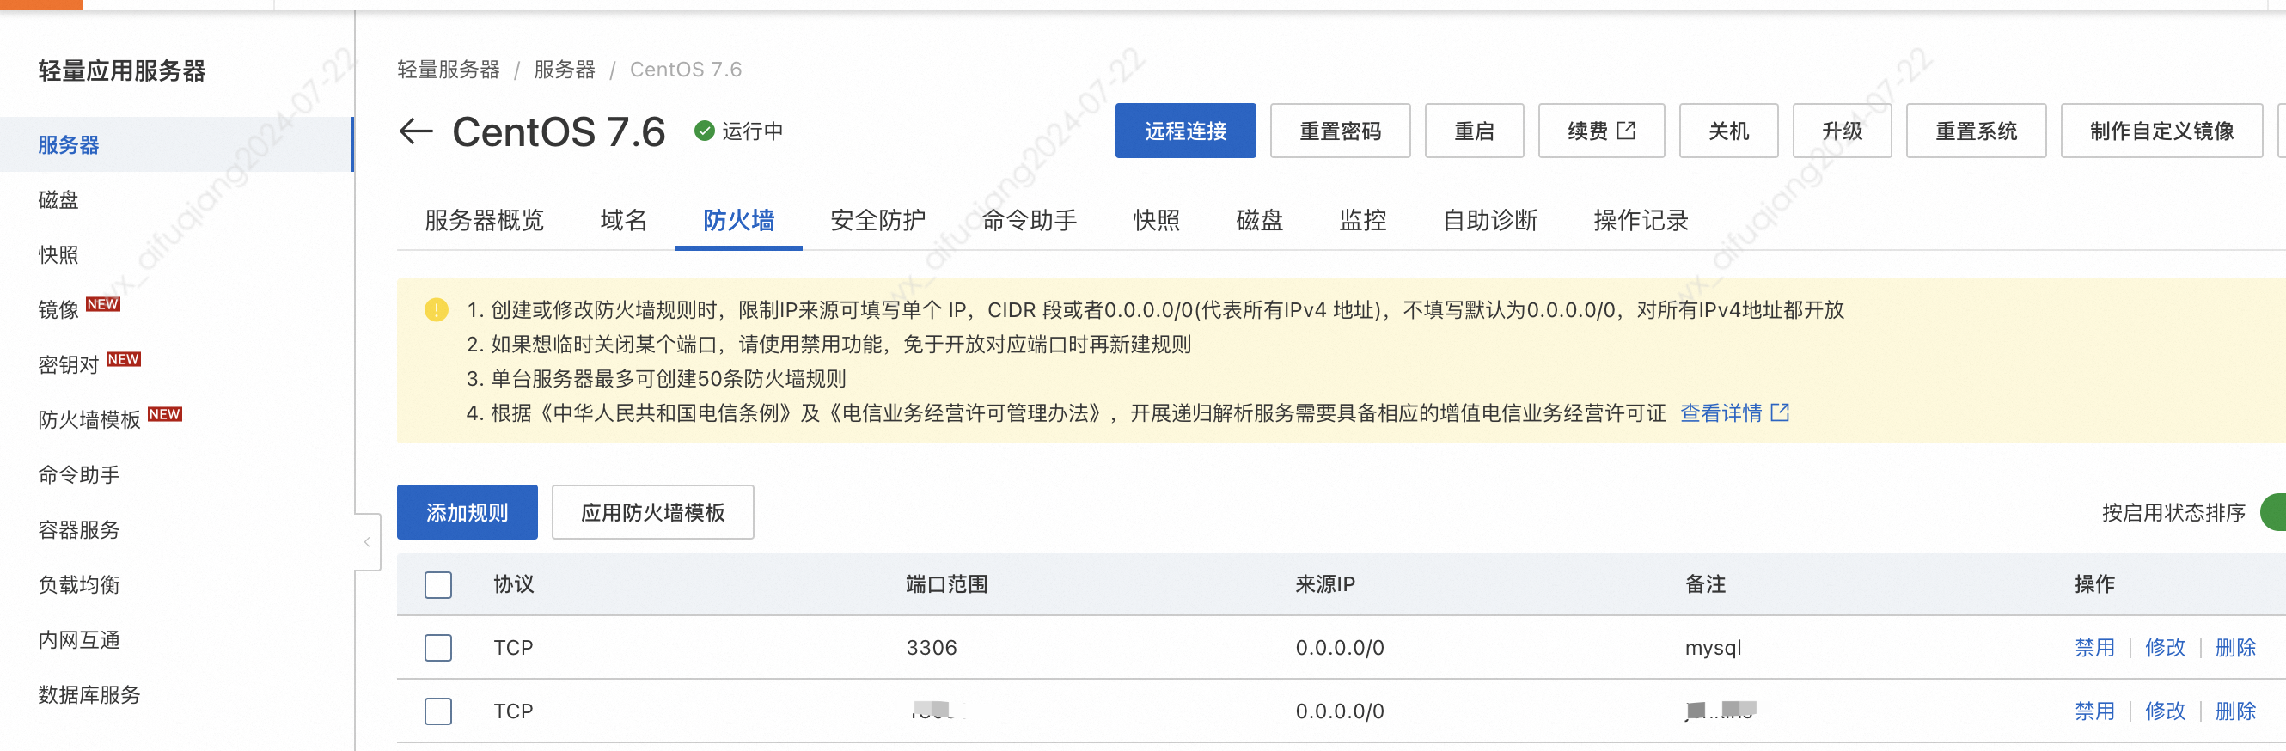This screenshot has width=2286, height=751.
Task: Select all rules via header checkbox
Action: 437,584
